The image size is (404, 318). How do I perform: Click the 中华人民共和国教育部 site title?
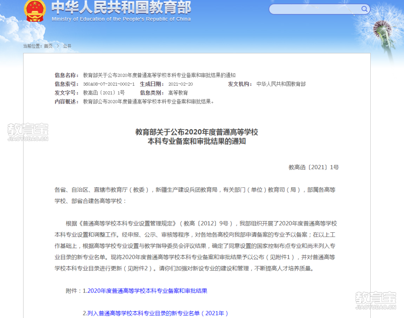tap(121, 7)
